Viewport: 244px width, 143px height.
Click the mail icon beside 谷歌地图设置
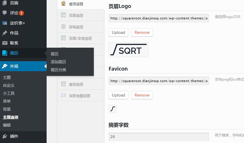coord(63,95)
